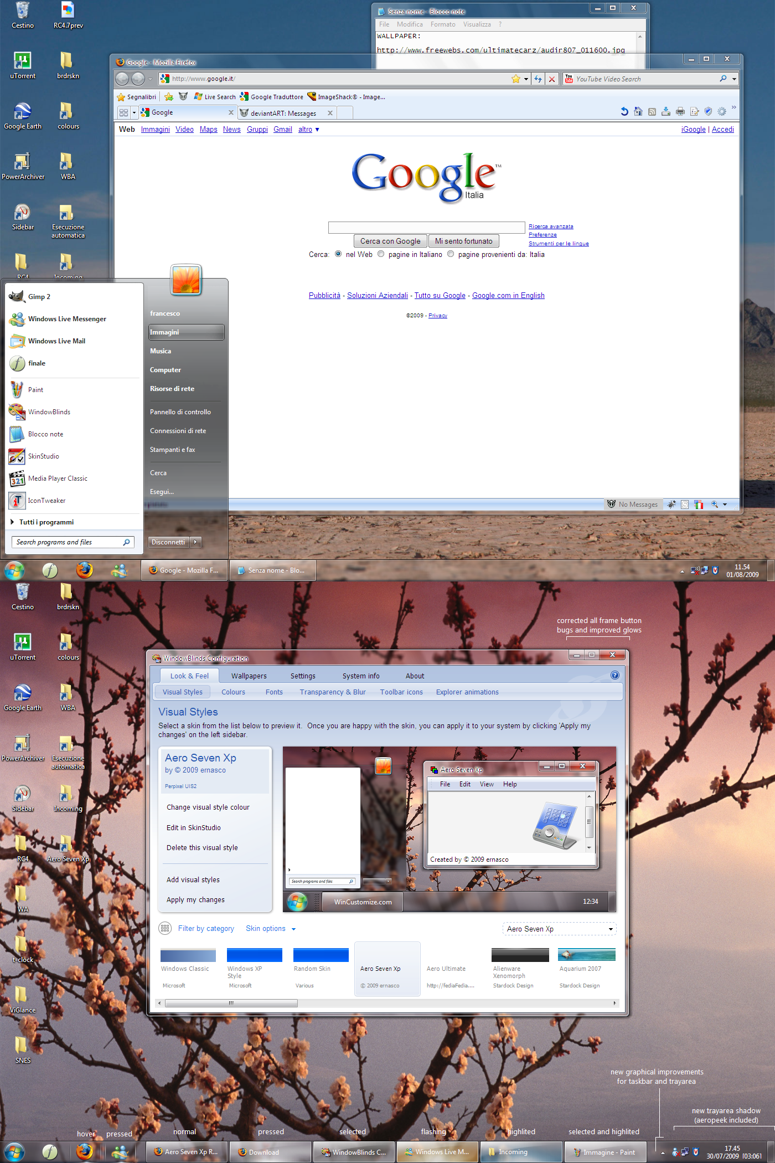Open the Colours sub-tab
The width and height of the screenshot is (775, 1163).
tap(233, 692)
